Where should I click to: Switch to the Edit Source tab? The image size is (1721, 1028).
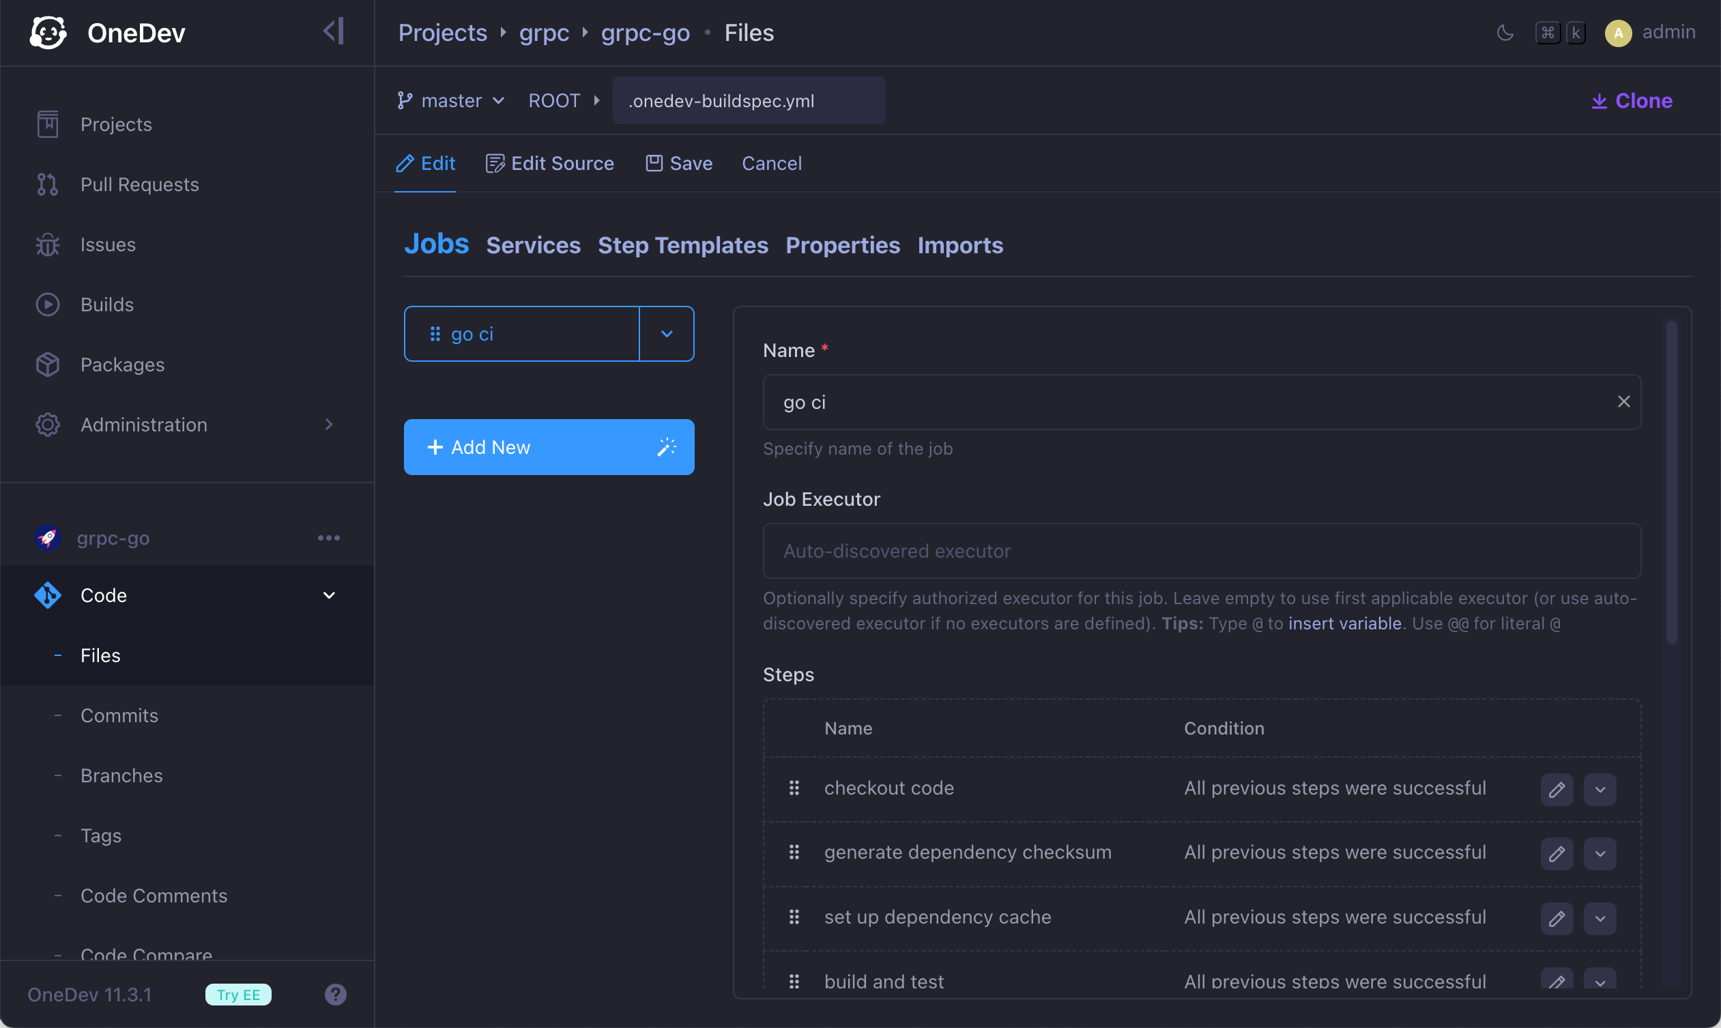[x=550, y=163]
